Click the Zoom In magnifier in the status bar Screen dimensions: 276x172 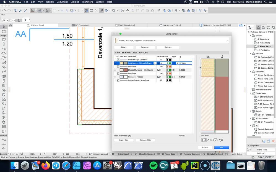[17, 154]
